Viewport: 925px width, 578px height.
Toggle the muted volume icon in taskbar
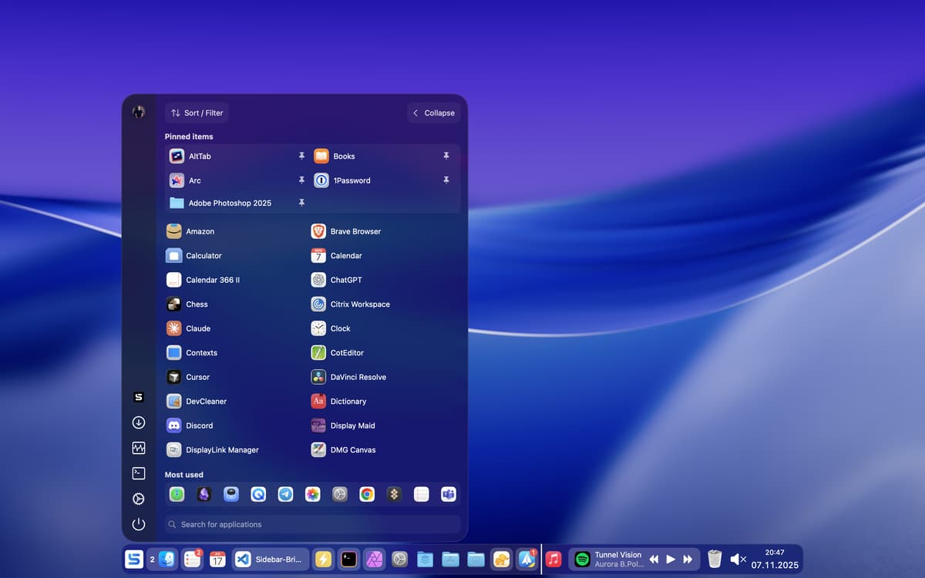[x=738, y=559]
